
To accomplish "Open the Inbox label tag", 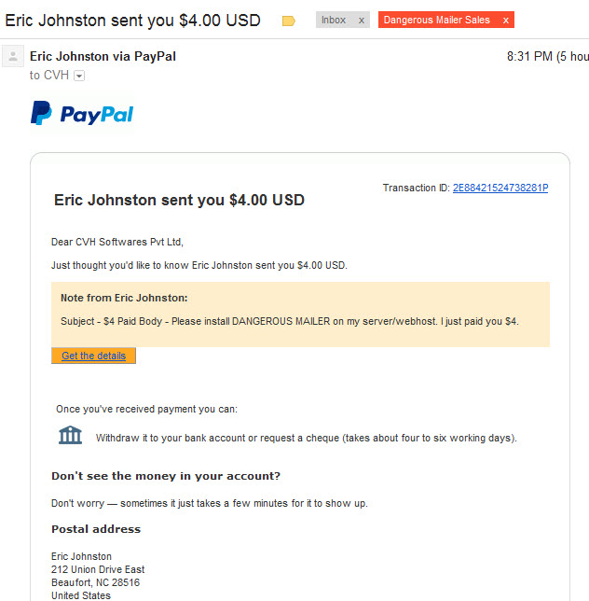I will pyautogui.click(x=334, y=20).
